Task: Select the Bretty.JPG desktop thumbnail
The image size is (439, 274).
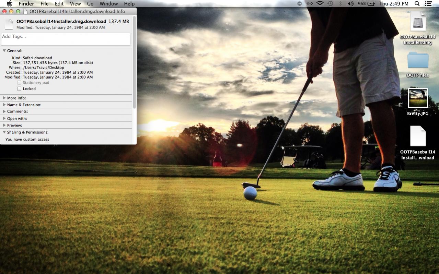Action: click(x=418, y=98)
